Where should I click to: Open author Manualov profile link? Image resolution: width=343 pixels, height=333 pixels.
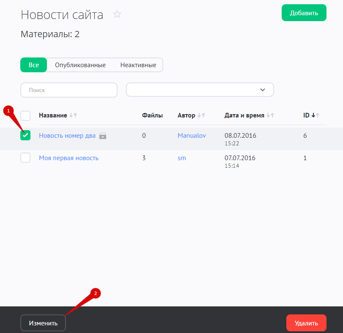pos(192,136)
